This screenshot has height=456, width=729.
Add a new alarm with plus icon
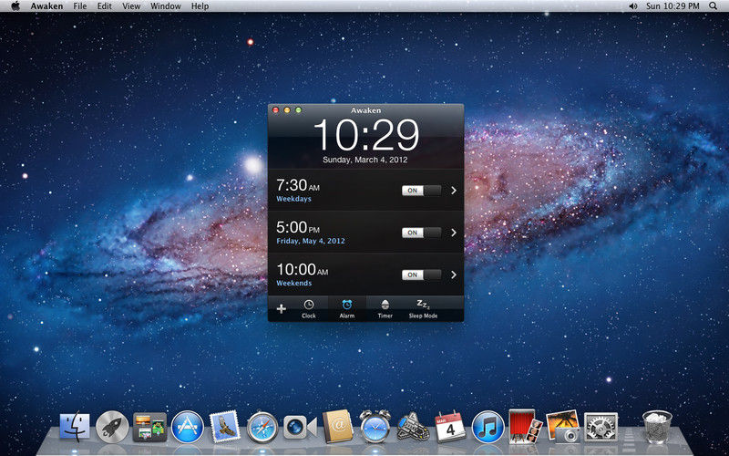coord(282,309)
